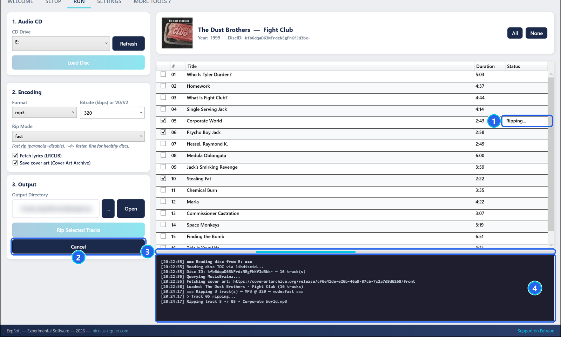Uncheck track 05 Corporate World

tap(163, 121)
